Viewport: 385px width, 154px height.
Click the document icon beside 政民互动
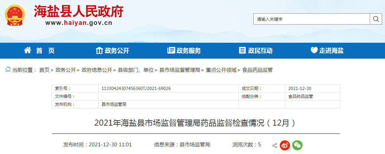coord(243,50)
